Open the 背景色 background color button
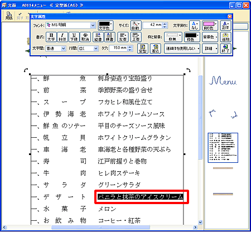 (210, 37)
